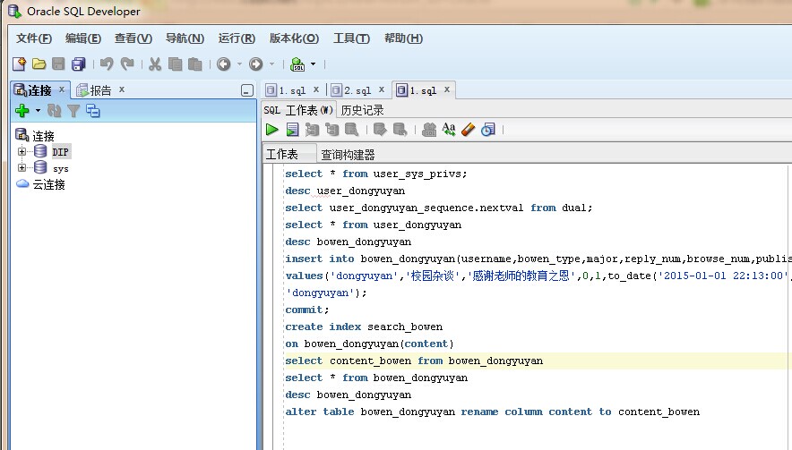Screen dimensions: 792x450
Task: Switch to SQL 工作表 tab
Action: tap(298, 110)
